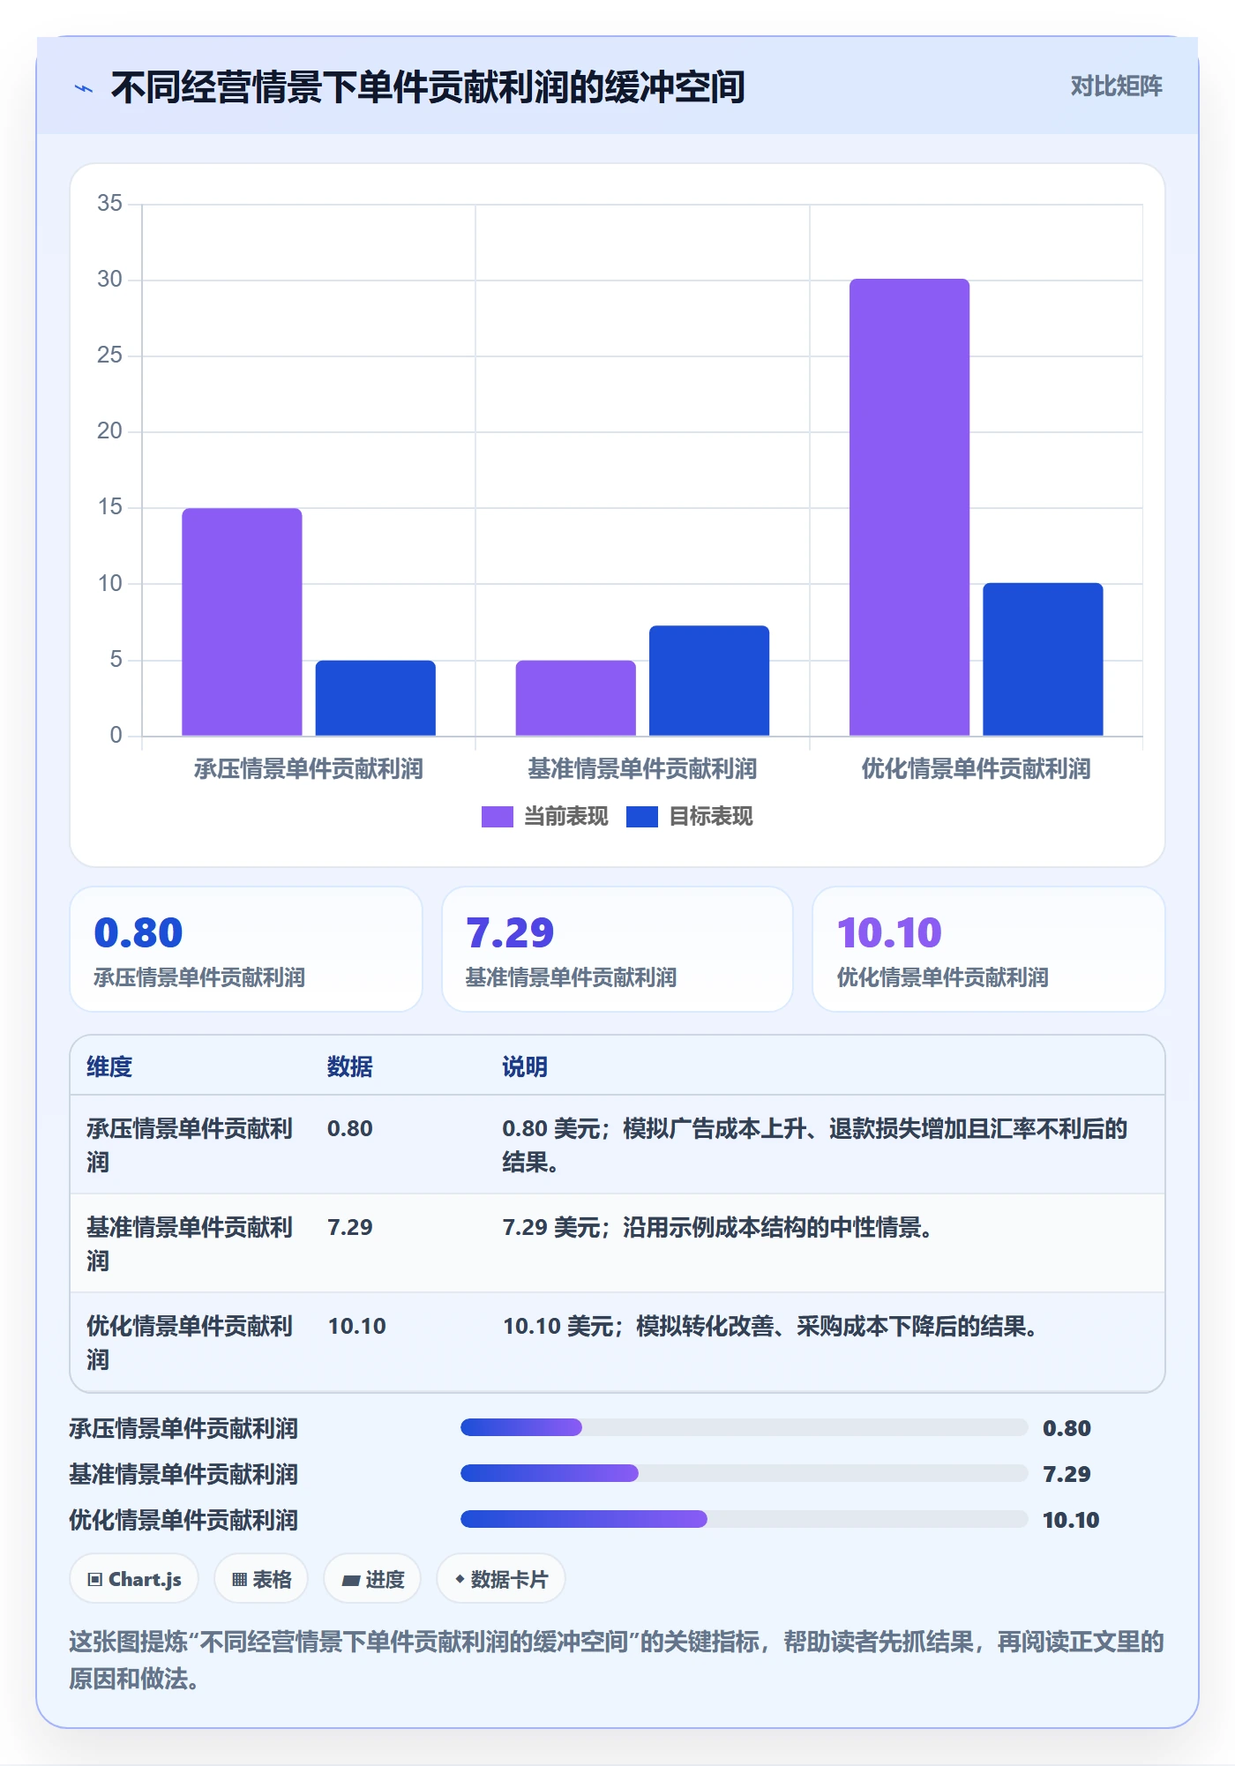Click the blue 目标表现 legend swatch
Image resolution: width=1235 pixels, height=1766 pixels.
[x=641, y=817]
